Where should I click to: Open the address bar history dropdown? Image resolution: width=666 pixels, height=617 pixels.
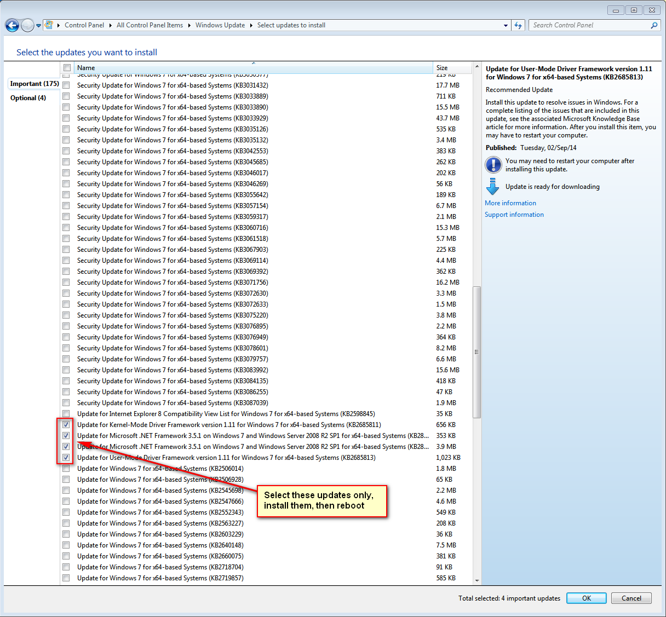point(506,25)
